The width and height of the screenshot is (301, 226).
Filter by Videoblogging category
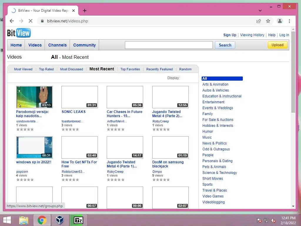point(213,202)
